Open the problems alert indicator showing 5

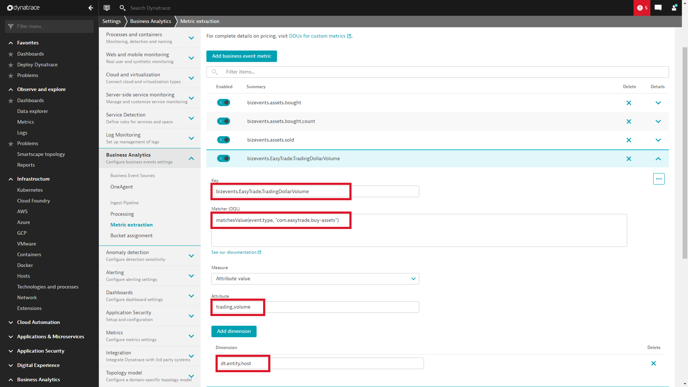pyautogui.click(x=642, y=8)
